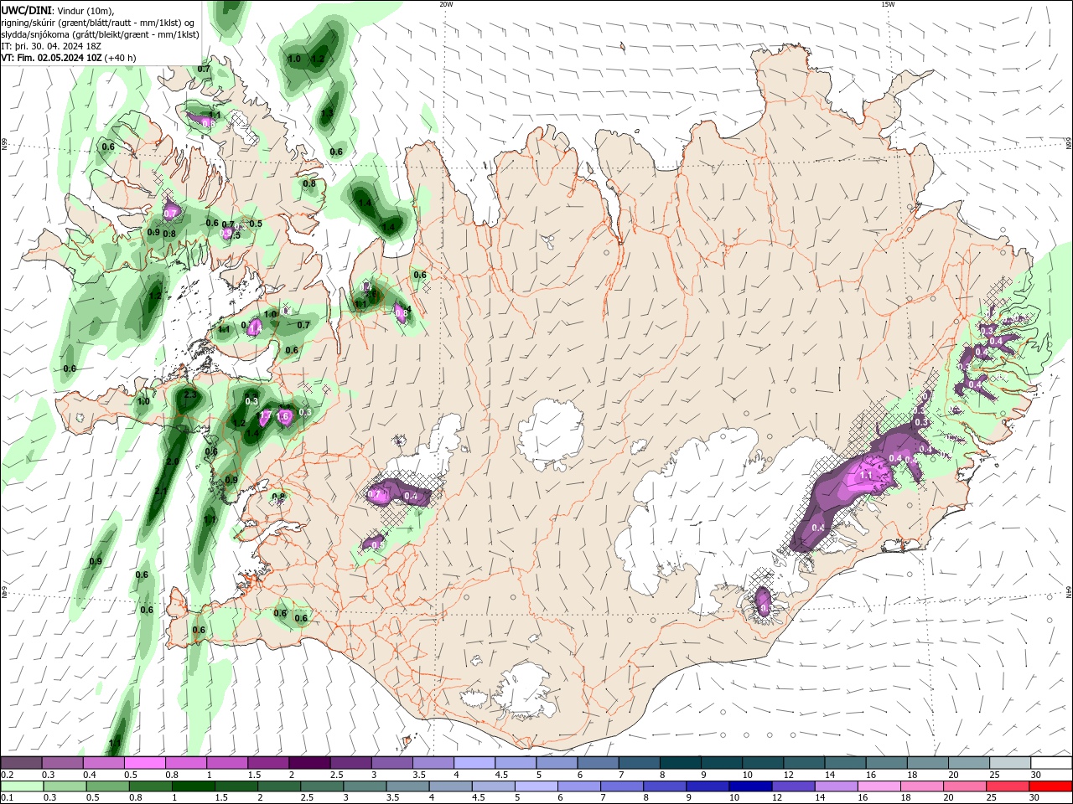1073x804 pixels.
Task: Click the light purple 14–16 rain swatch
Action: [x=835, y=786]
